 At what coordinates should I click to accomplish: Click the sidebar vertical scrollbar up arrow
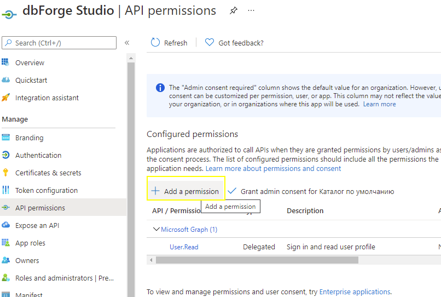131,58
